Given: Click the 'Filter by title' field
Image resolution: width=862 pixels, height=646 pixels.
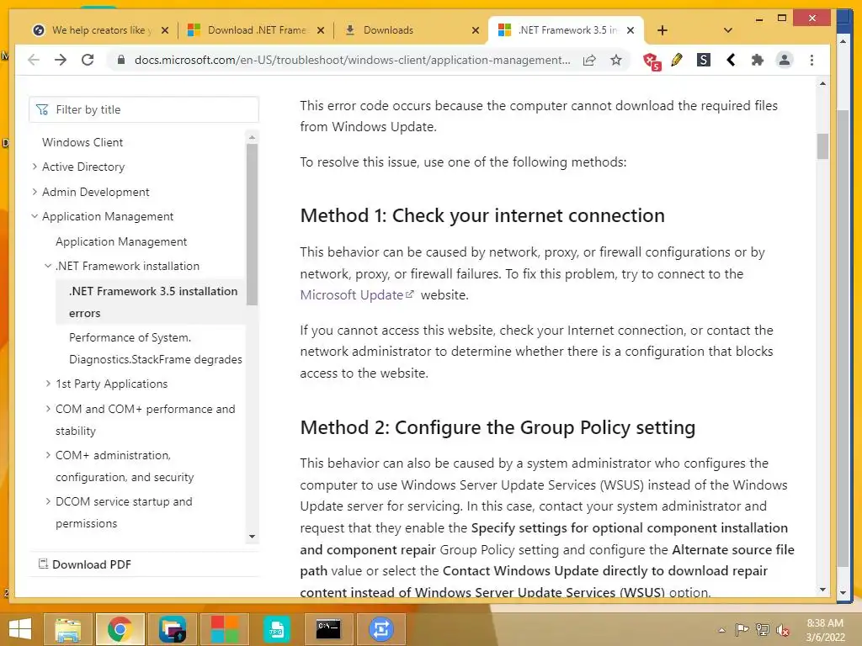Looking at the screenshot, I should [x=144, y=109].
